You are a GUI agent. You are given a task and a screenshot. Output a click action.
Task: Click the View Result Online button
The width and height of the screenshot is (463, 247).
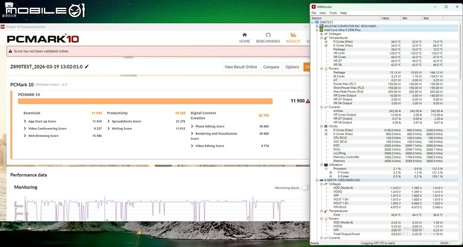click(240, 67)
